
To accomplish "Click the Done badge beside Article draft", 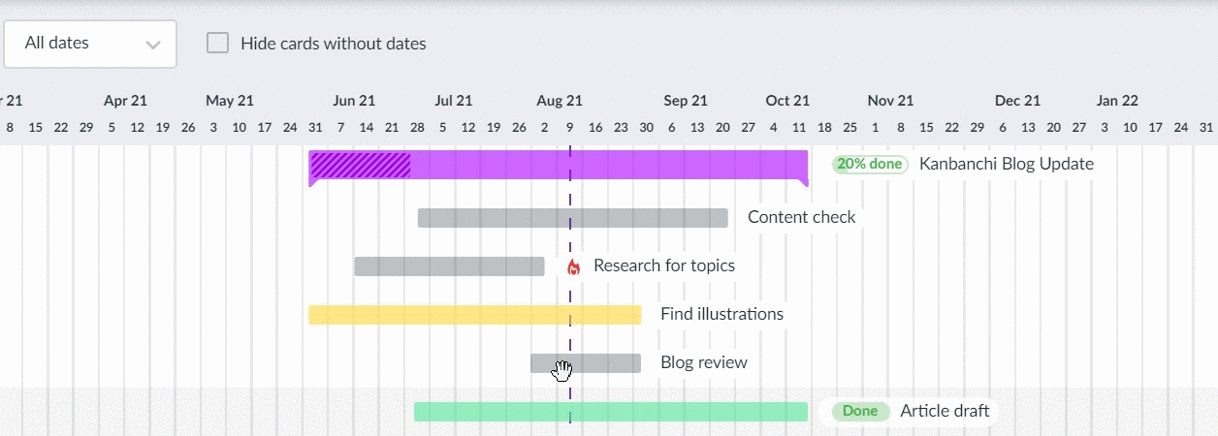I will pyautogui.click(x=860, y=411).
